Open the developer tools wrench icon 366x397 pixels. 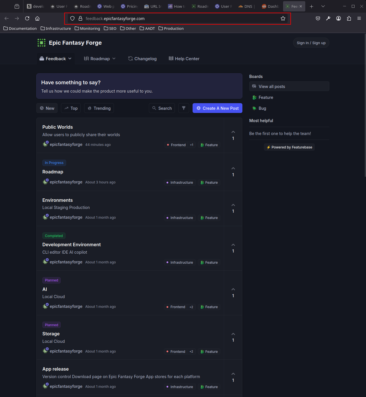pyautogui.click(x=328, y=18)
